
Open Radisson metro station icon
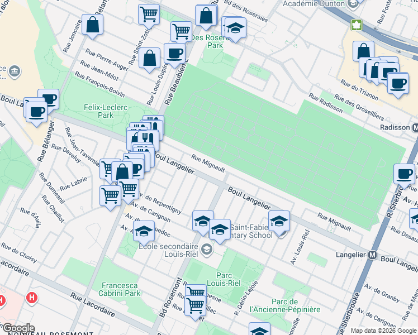point(415,127)
